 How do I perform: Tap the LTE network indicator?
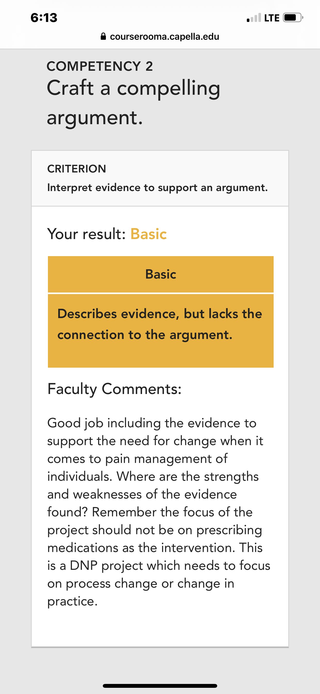272,18
